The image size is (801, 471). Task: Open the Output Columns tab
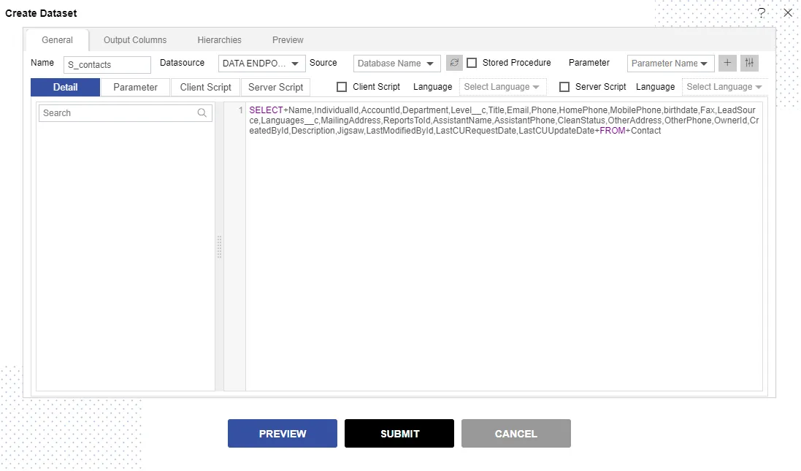135,40
